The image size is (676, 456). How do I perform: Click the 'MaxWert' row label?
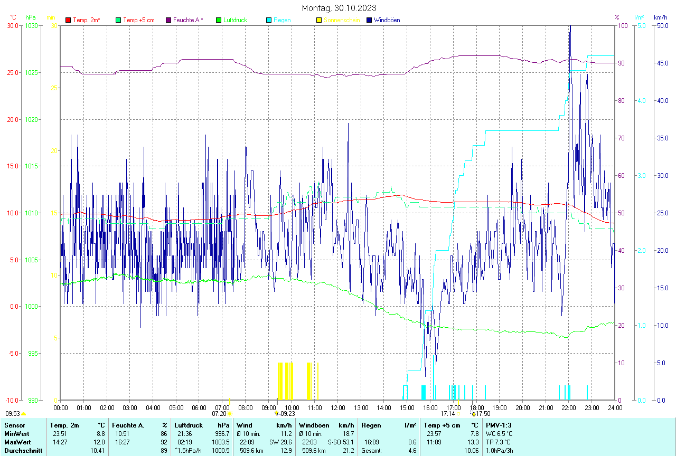tap(17, 442)
